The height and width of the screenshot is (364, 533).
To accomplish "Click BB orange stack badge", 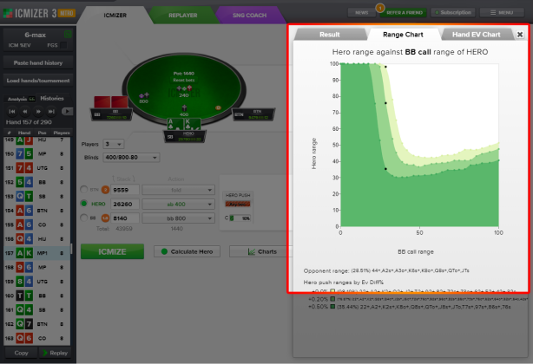I will pyautogui.click(x=105, y=218).
